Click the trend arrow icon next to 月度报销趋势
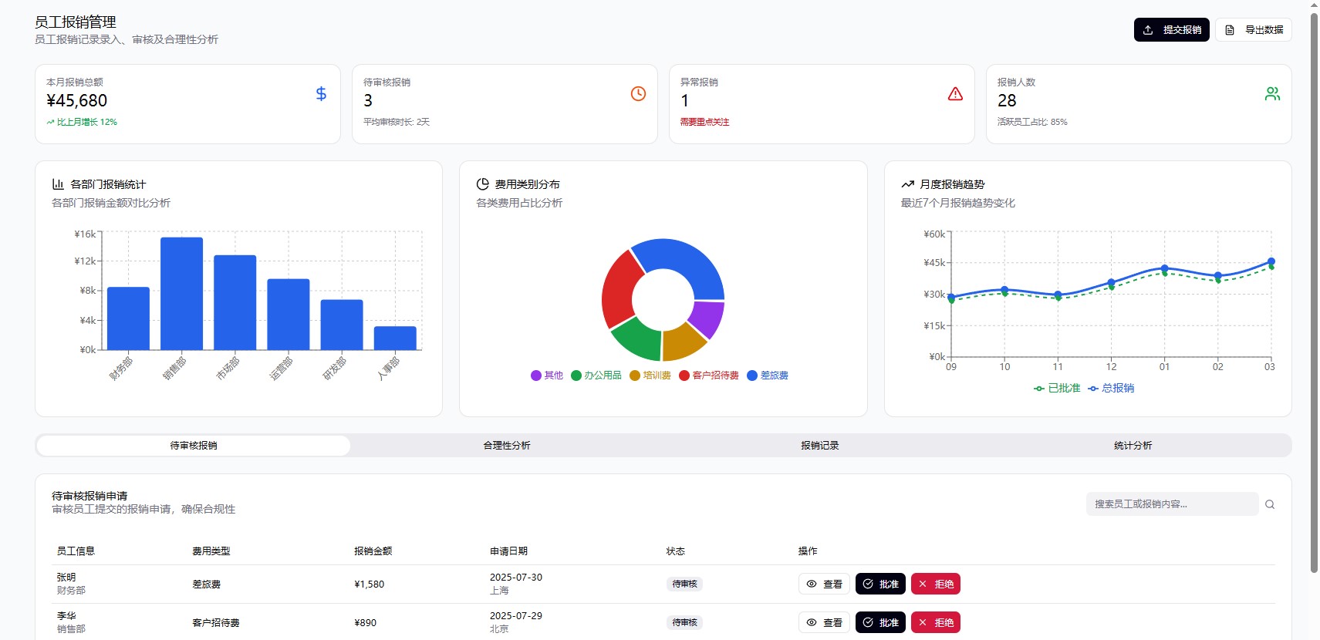Viewport: 1320px width, 640px height. point(907,184)
